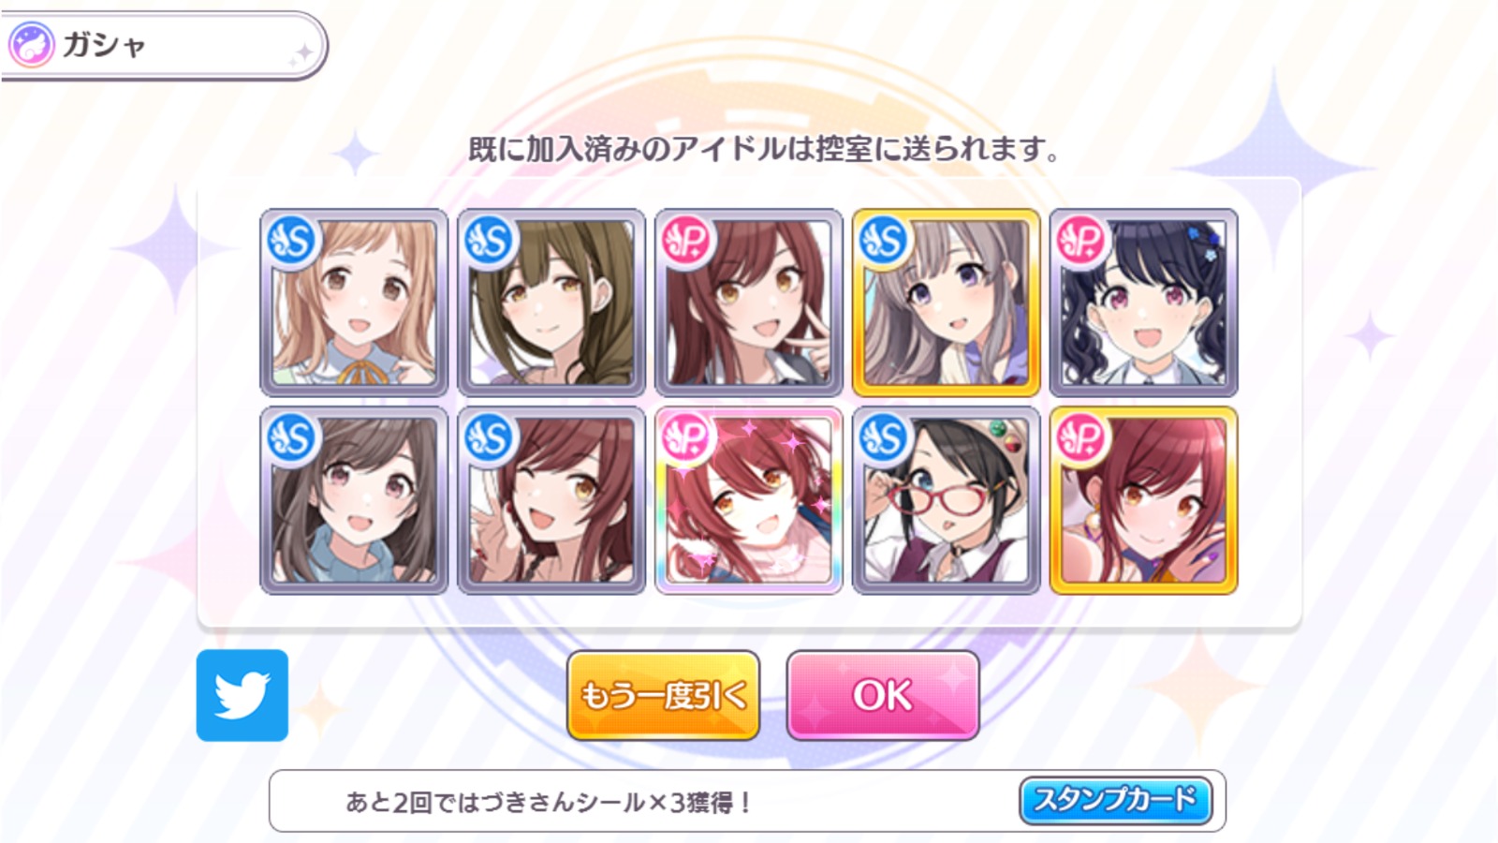Open the top-row brunette idol card making peace sign
1498x843 pixels.
[x=749, y=303]
